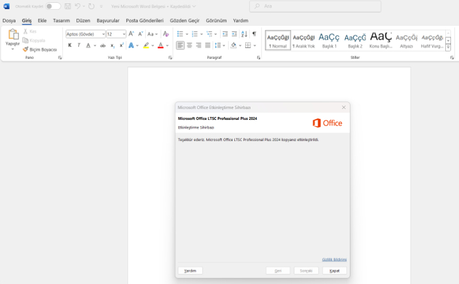
Task: Apply italic formatting with T button
Action: [79, 45]
